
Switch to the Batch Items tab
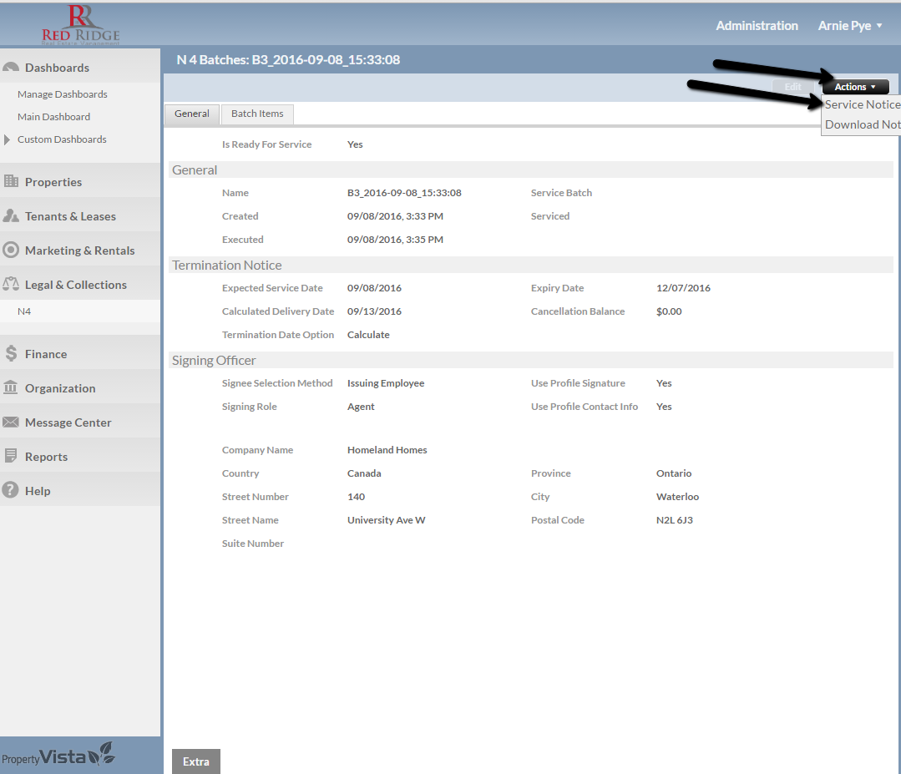(x=257, y=114)
